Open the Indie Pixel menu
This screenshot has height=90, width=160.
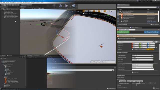[33, 3]
